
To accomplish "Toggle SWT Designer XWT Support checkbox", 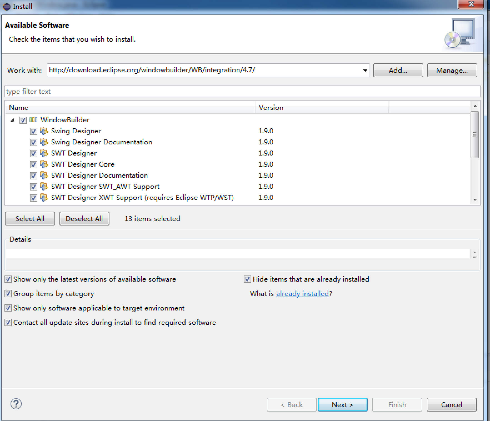I will point(33,198).
